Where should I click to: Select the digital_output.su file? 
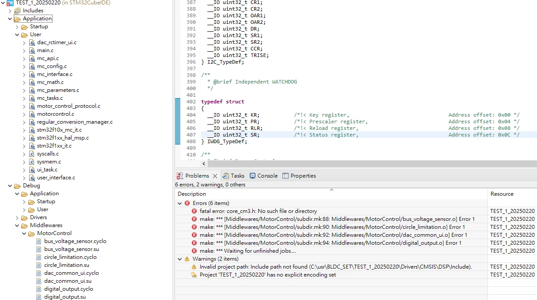point(65,297)
